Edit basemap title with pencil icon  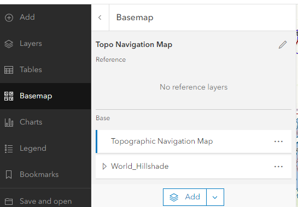[283, 45]
